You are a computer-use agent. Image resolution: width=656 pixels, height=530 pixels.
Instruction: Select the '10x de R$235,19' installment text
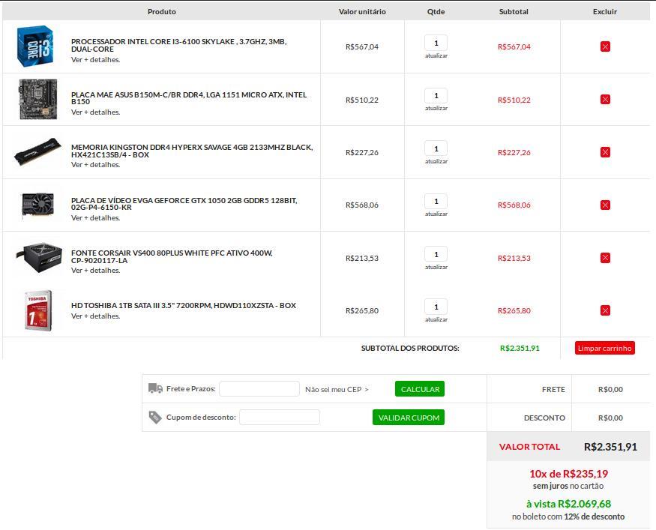point(568,474)
